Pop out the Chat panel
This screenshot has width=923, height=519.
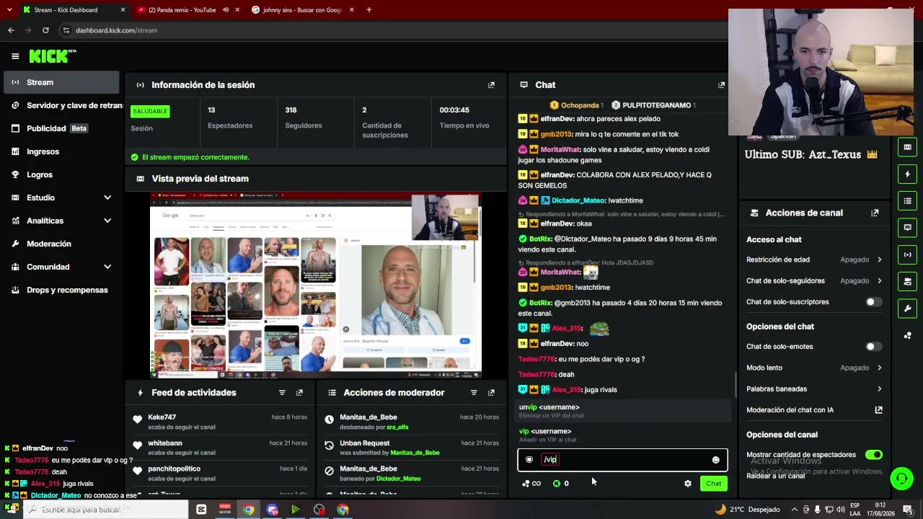point(721,85)
